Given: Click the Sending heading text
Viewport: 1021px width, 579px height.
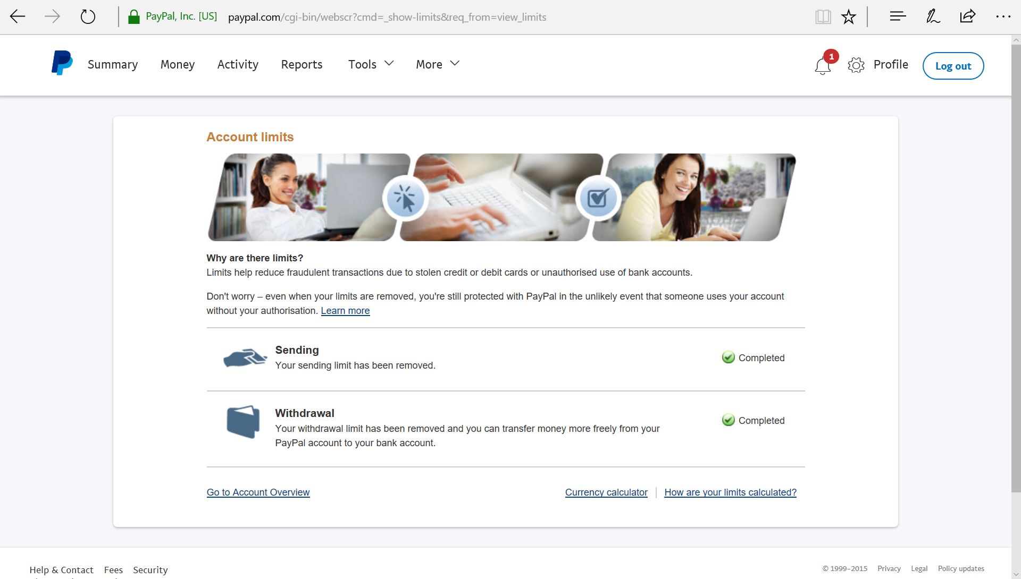Looking at the screenshot, I should point(297,350).
